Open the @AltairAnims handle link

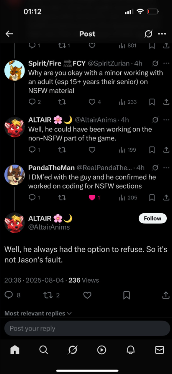pos(49,227)
